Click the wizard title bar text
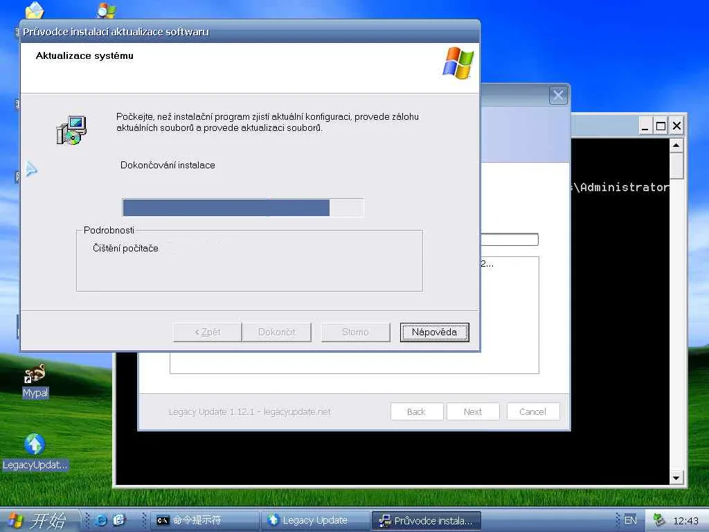The width and height of the screenshot is (709, 532). click(116, 32)
